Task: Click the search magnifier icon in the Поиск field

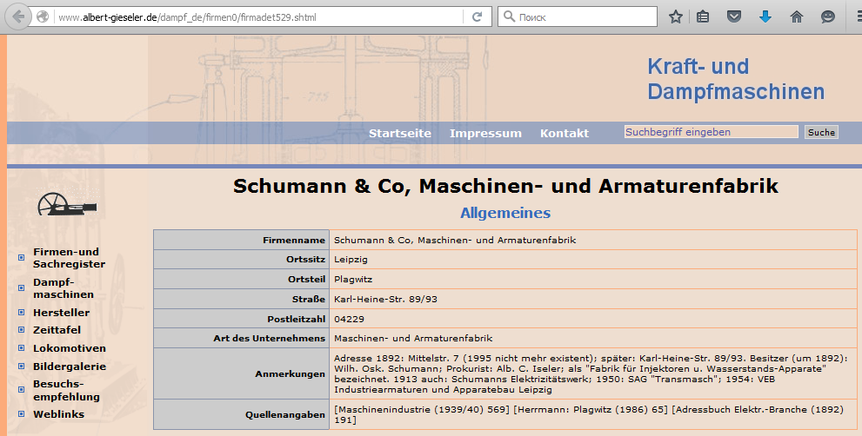Action: pyautogui.click(x=509, y=17)
